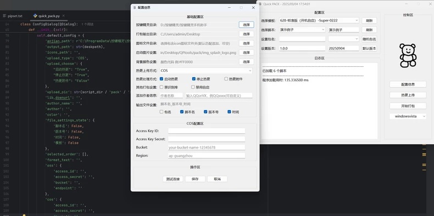Click 选择 button for 启动图片设置
The width and height of the screenshot is (434, 216).
coord(246,53)
